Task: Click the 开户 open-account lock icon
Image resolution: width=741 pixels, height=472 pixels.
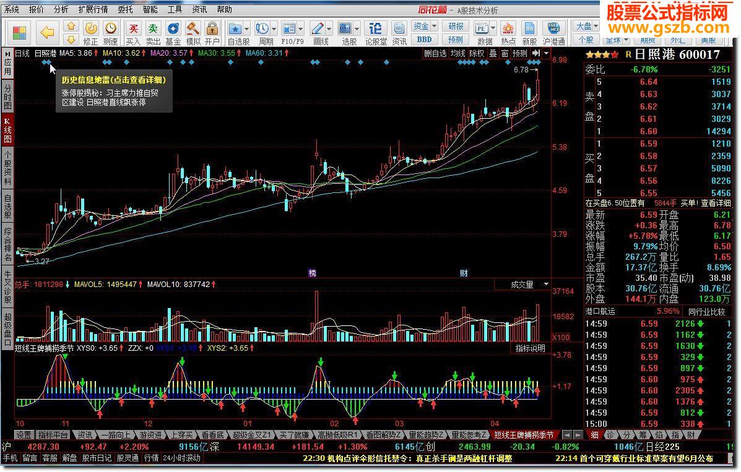Action: click(212, 33)
